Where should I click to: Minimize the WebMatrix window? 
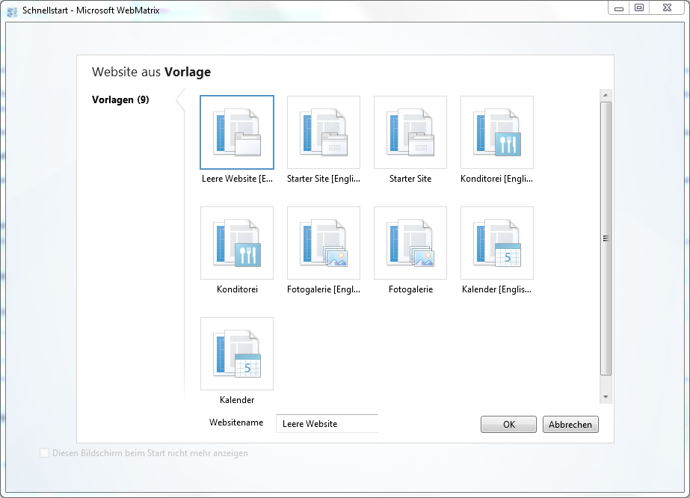619,8
